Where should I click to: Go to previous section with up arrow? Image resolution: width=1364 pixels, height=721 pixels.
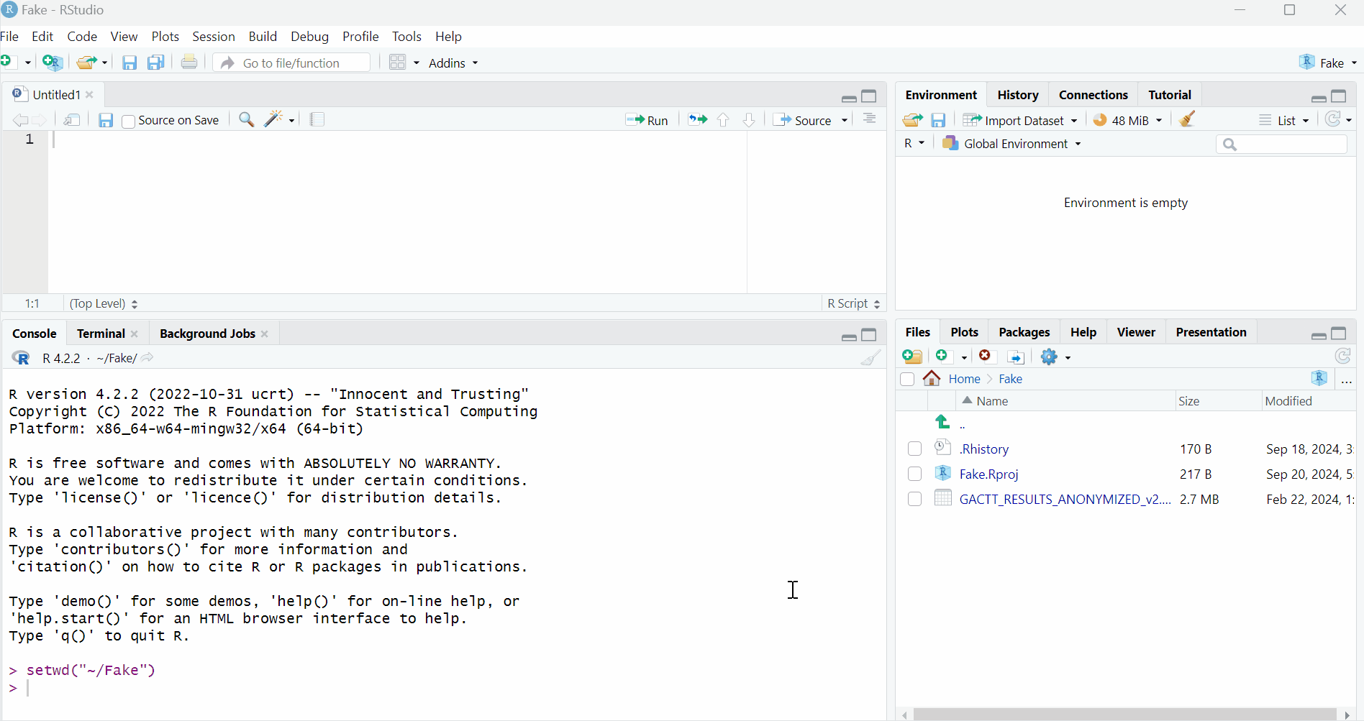[x=724, y=120]
